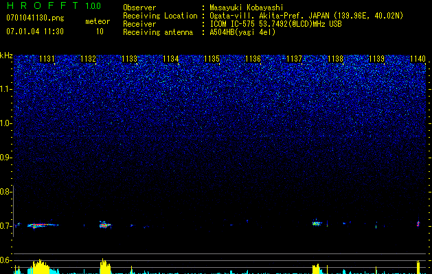Click the 0.9 frequency axis label
The image size is (432, 274).
(x=5, y=158)
